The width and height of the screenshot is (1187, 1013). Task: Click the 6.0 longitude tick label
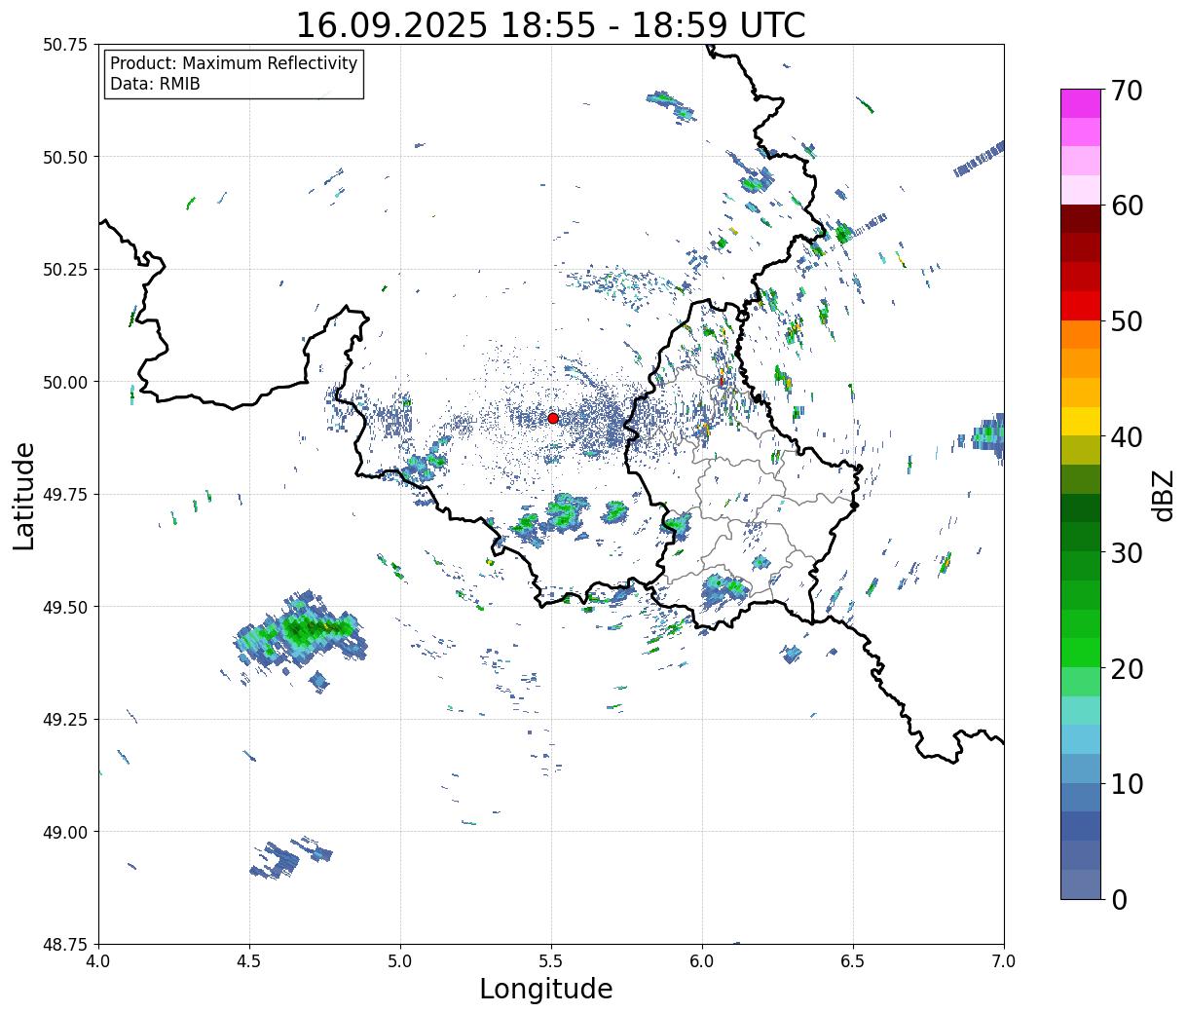tap(702, 960)
